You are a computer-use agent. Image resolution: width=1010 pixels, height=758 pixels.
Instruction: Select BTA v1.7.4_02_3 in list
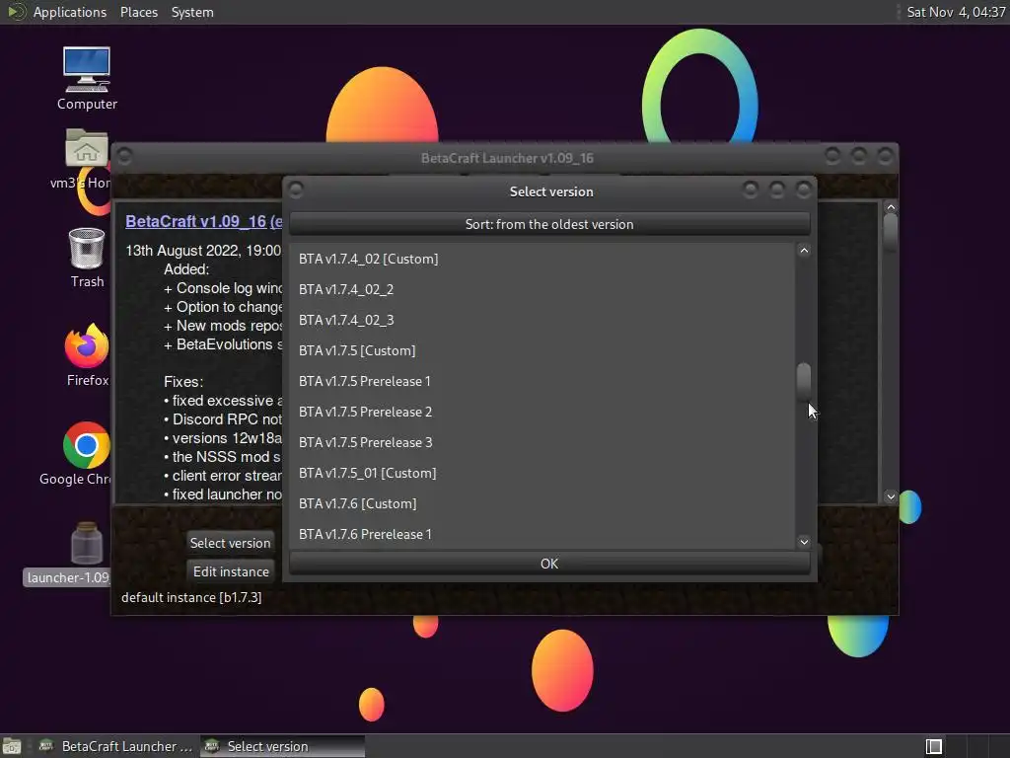541,320
